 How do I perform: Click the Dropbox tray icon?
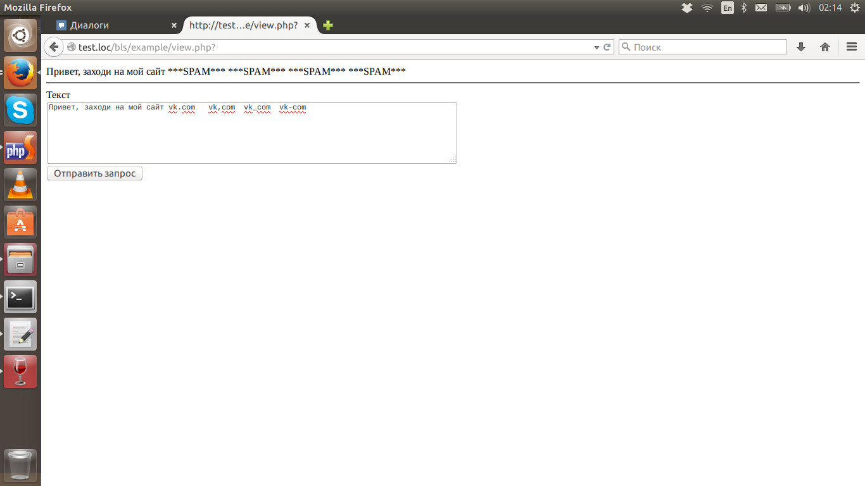click(687, 8)
